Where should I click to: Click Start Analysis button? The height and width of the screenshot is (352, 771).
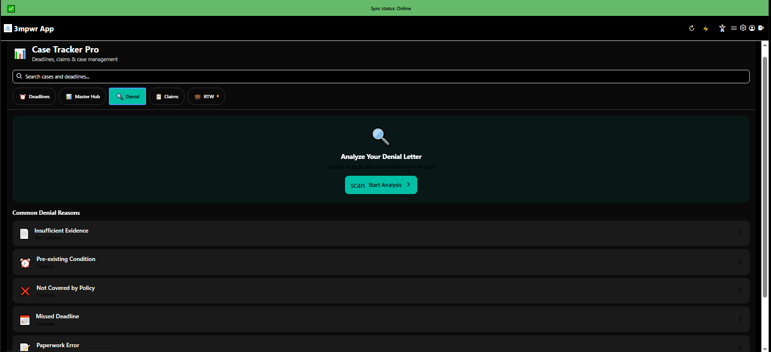coord(381,185)
